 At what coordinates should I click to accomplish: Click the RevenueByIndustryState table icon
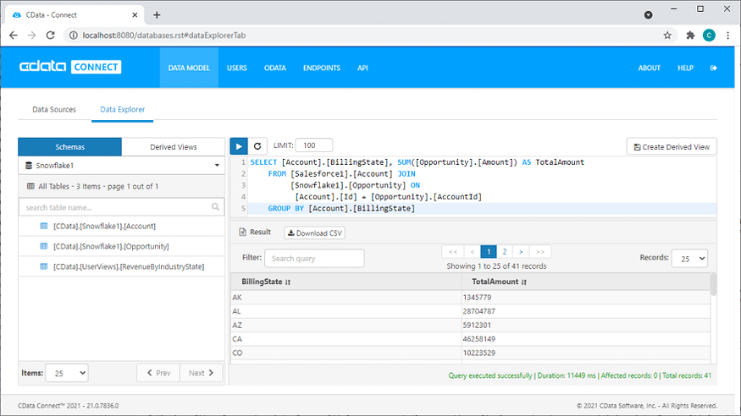(44, 266)
